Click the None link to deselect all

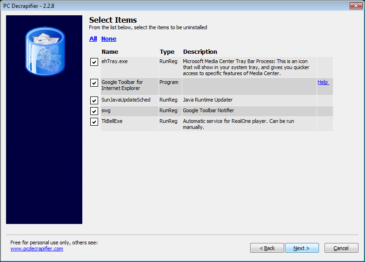pyautogui.click(x=109, y=39)
